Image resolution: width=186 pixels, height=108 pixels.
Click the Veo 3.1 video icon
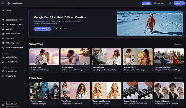click(x=3, y=29)
